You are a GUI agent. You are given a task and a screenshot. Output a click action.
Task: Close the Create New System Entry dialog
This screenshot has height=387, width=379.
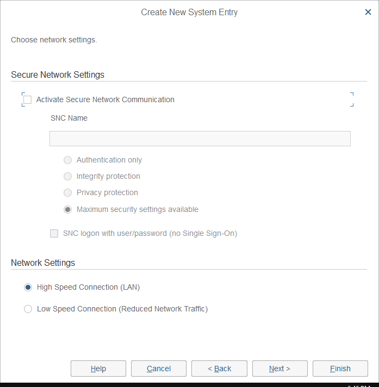pyautogui.click(x=368, y=12)
